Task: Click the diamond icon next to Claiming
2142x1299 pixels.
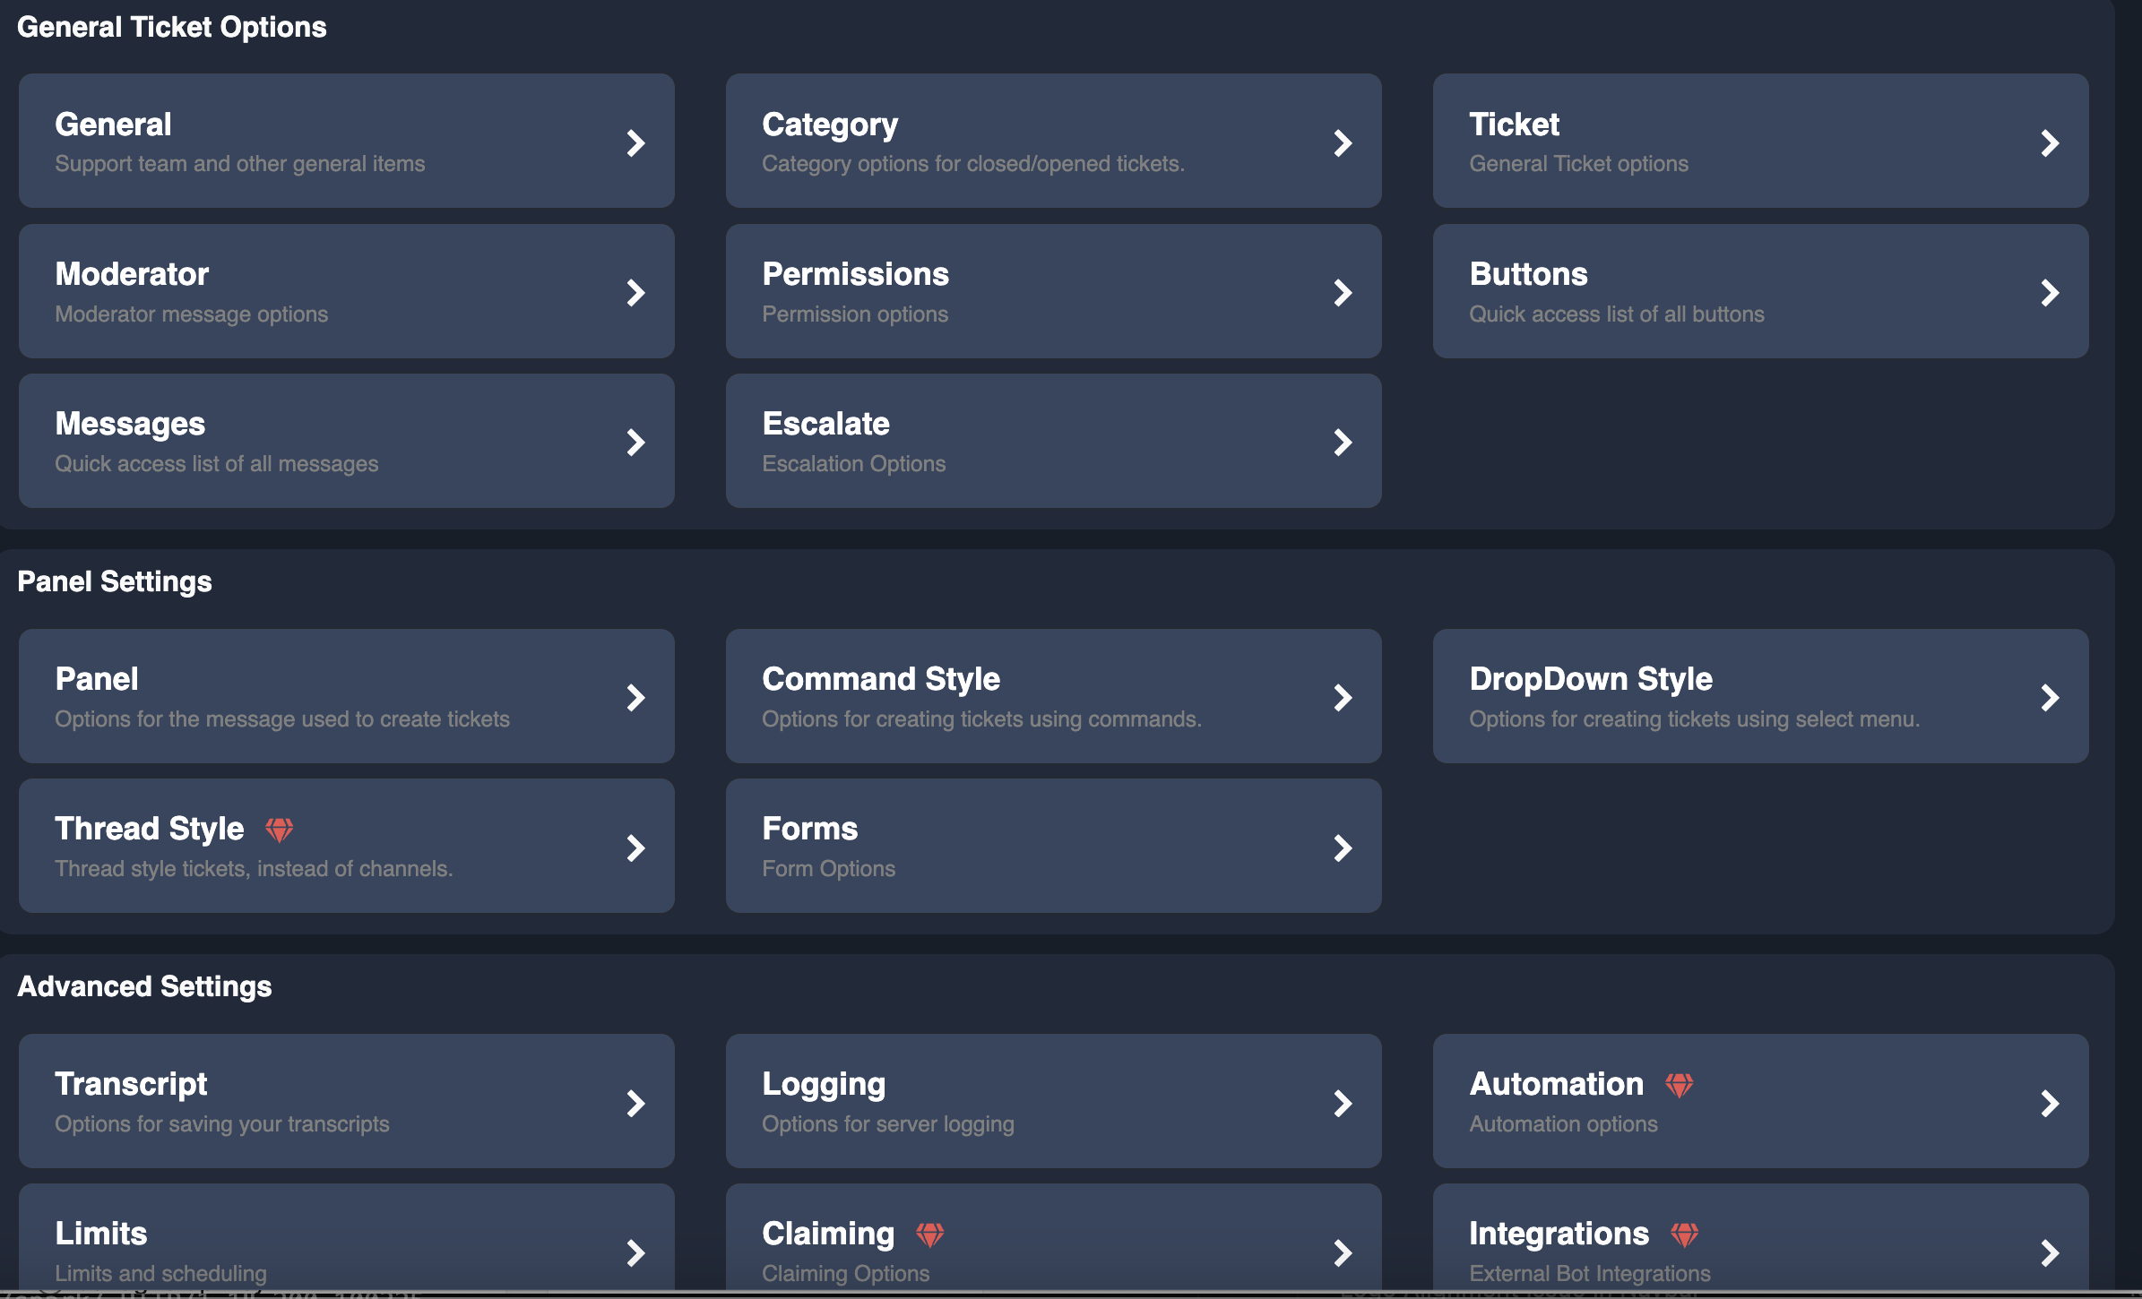Action: click(932, 1233)
